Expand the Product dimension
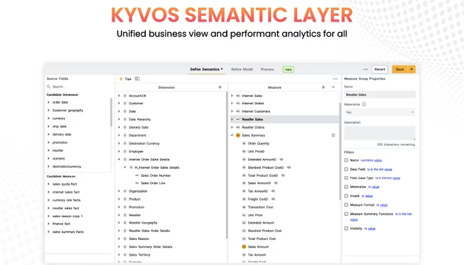This screenshot has width=464, height=265. tap(119, 199)
